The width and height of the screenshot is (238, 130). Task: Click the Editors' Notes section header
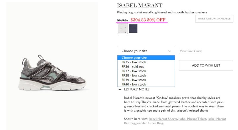coord(137,89)
